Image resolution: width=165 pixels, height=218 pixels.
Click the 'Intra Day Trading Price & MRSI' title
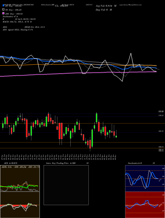click(x=67, y=163)
